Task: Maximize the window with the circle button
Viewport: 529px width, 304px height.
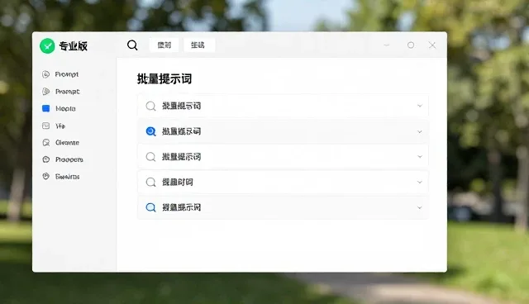Action: click(411, 45)
